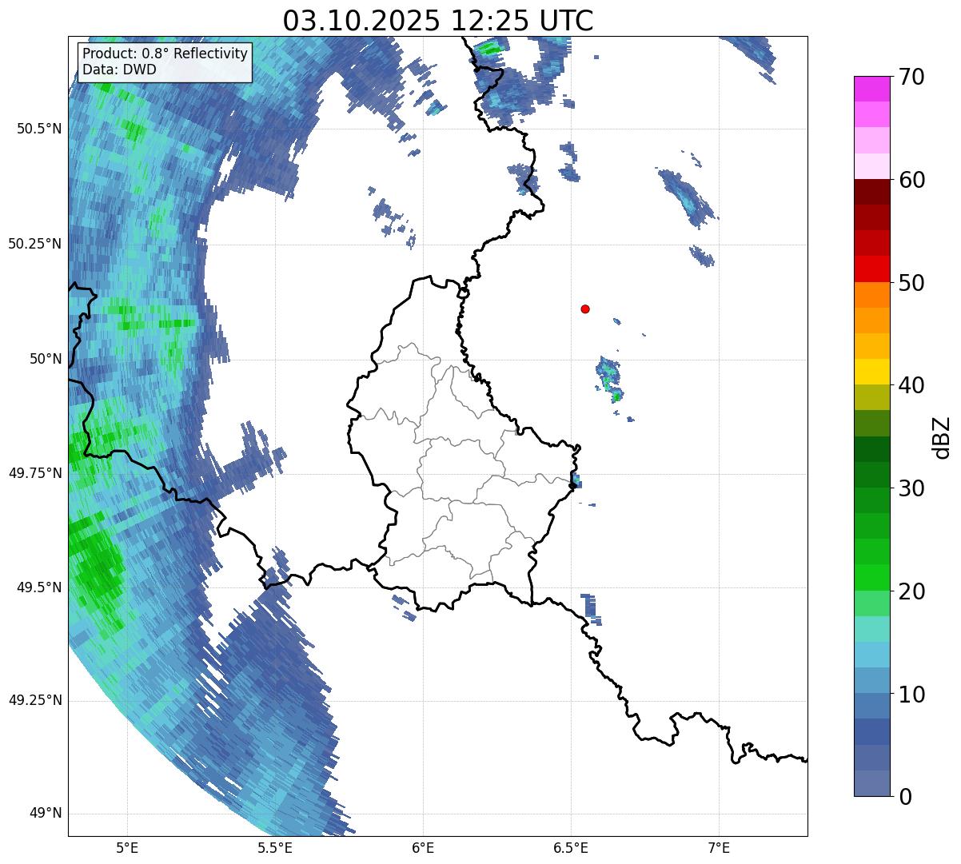Click the latitude label 49.25°N
Image resolution: width=961 pixels, height=864 pixels.
coord(35,701)
